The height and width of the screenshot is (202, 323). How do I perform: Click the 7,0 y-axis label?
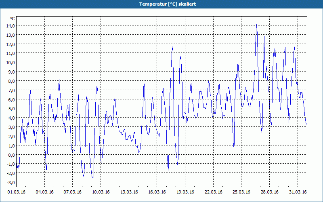tap(12, 90)
